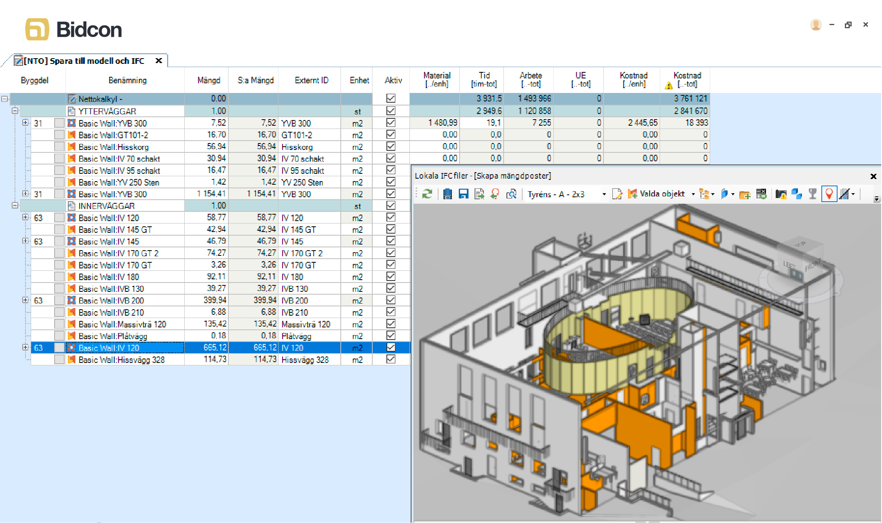Close the Lokala IFC filer panel
This screenshot has width=882, height=523.
coord(873,176)
